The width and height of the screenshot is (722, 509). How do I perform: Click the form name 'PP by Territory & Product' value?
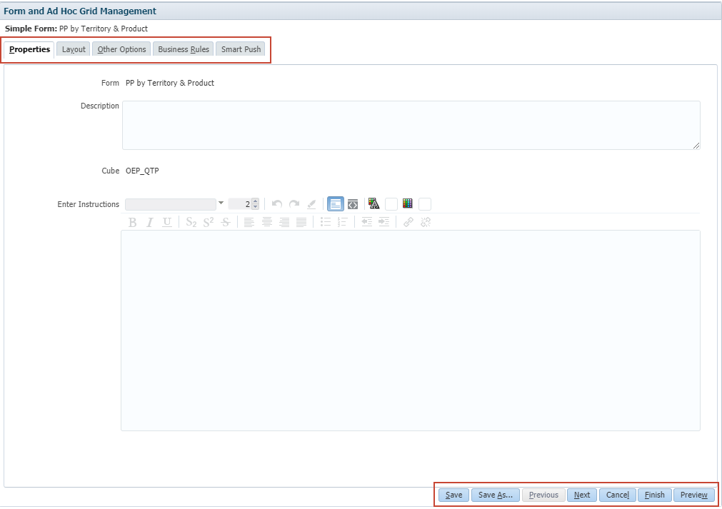click(x=170, y=83)
